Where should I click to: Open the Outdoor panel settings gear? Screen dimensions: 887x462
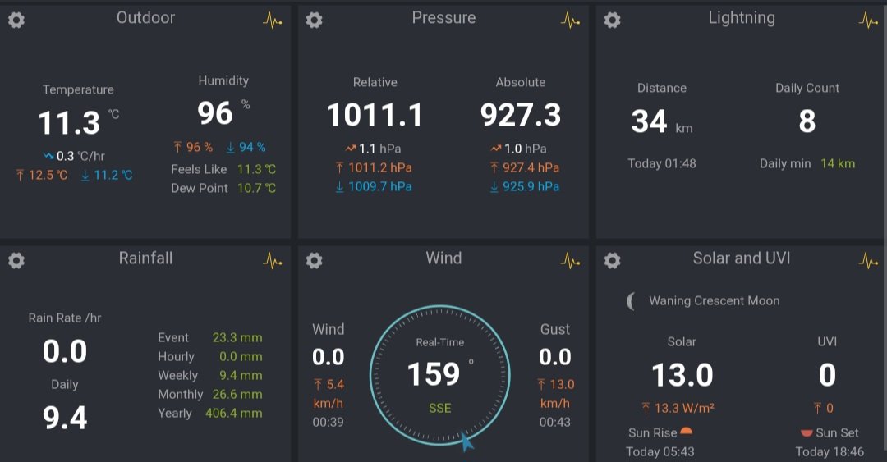(16, 21)
